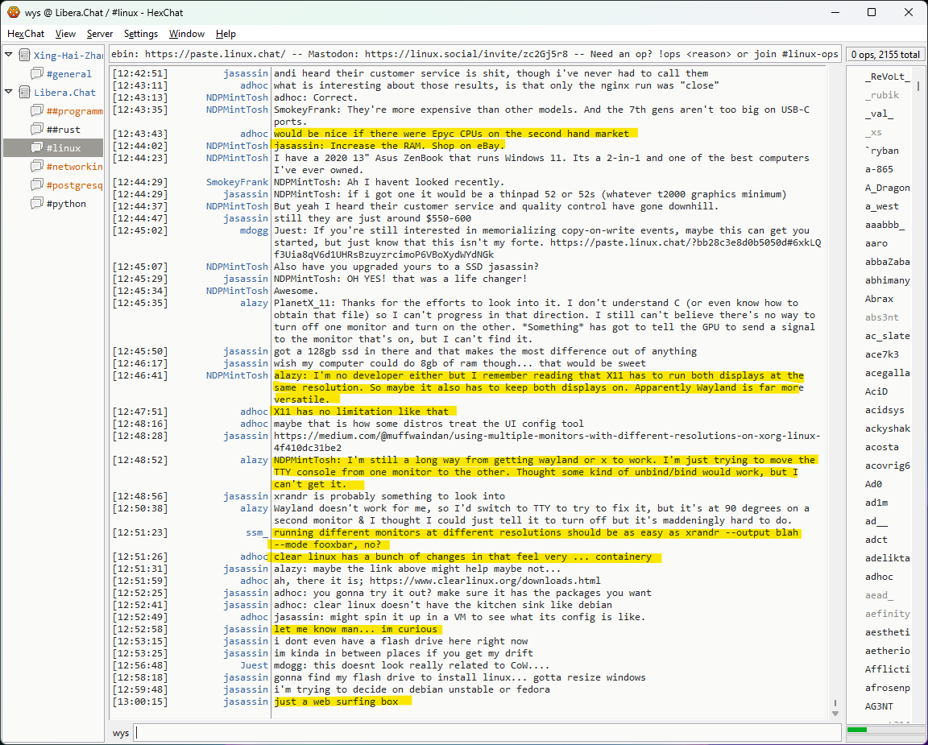Select user adhoc in the user list
Image resolution: width=928 pixels, height=745 pixels.
[x=879, y=577]
